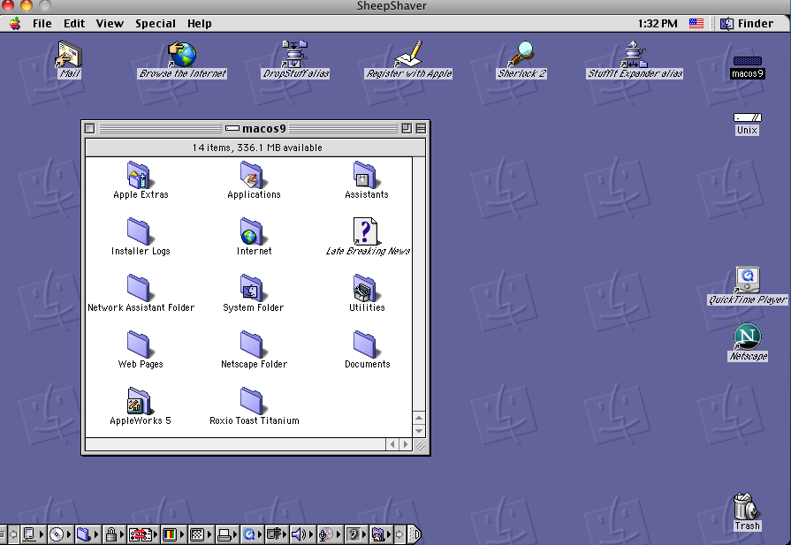Open the Edit menu
Image resolution: width=791 pixels, height=545 pixels.
click(74, 24)
